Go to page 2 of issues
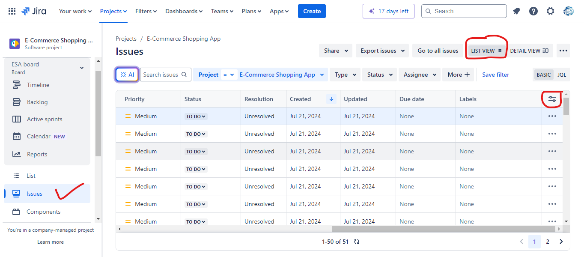Viewport: 584px width, 257px height. point(548,241)
